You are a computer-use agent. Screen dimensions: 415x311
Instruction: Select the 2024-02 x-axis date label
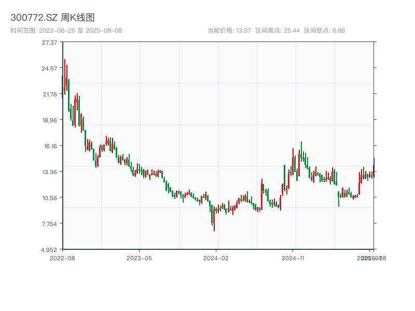pyautogui.click(x=216, y=258)
